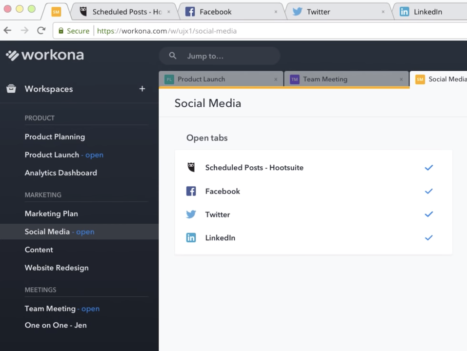Open the Website Redesign workspace
This screenshot has width=467, height=351.
(57, 268)
